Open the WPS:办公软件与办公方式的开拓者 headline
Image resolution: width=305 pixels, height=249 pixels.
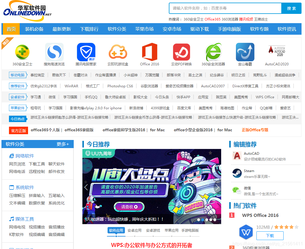151,245
